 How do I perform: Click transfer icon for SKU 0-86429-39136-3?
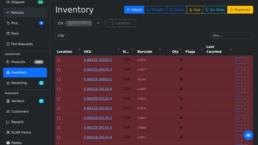(x=245, y=119)
